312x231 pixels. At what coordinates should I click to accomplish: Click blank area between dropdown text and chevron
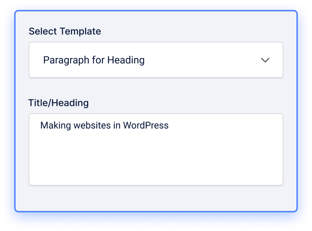click(202, 60)
